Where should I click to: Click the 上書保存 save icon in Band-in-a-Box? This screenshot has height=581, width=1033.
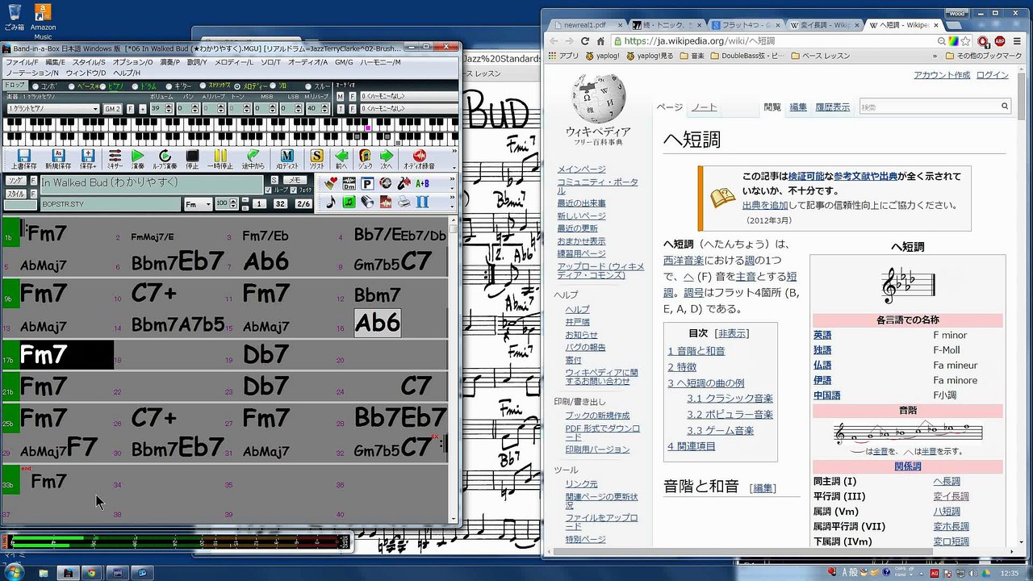point(24,159)
